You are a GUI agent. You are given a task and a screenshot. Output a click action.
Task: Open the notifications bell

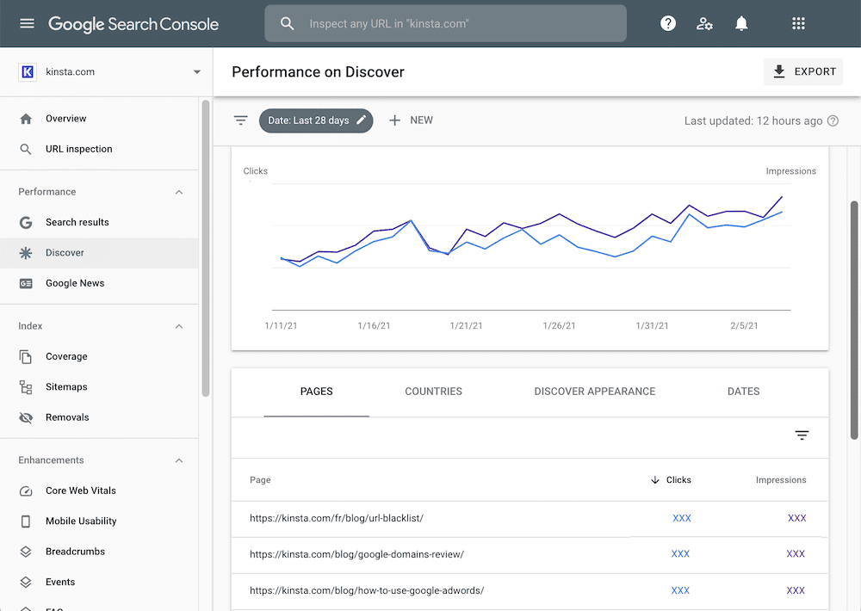coord(741,23)
